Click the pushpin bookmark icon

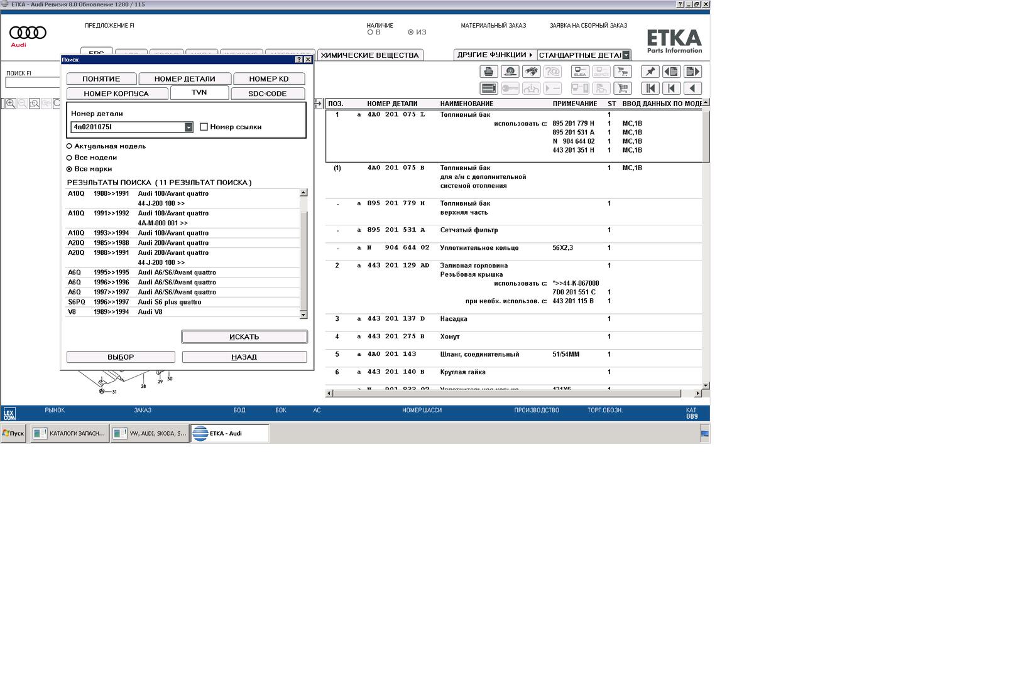(650, 72)
